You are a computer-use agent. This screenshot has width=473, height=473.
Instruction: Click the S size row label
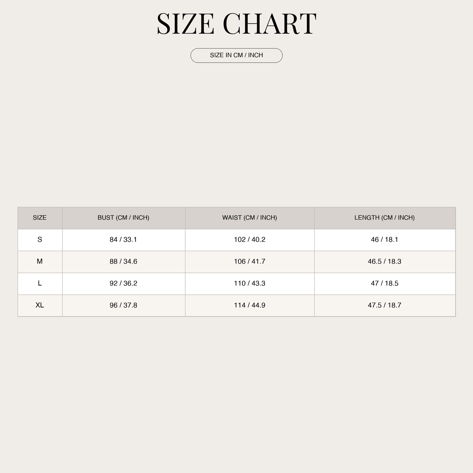[x=40, y=240]
